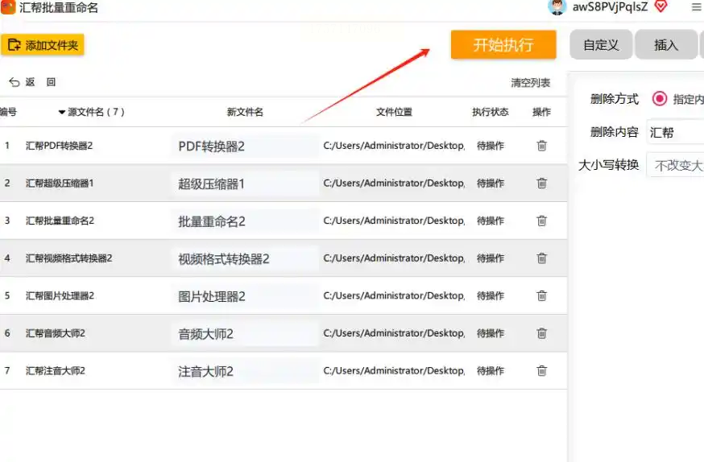Click username awS8PVjPqlsZ

tap(611, 6)
